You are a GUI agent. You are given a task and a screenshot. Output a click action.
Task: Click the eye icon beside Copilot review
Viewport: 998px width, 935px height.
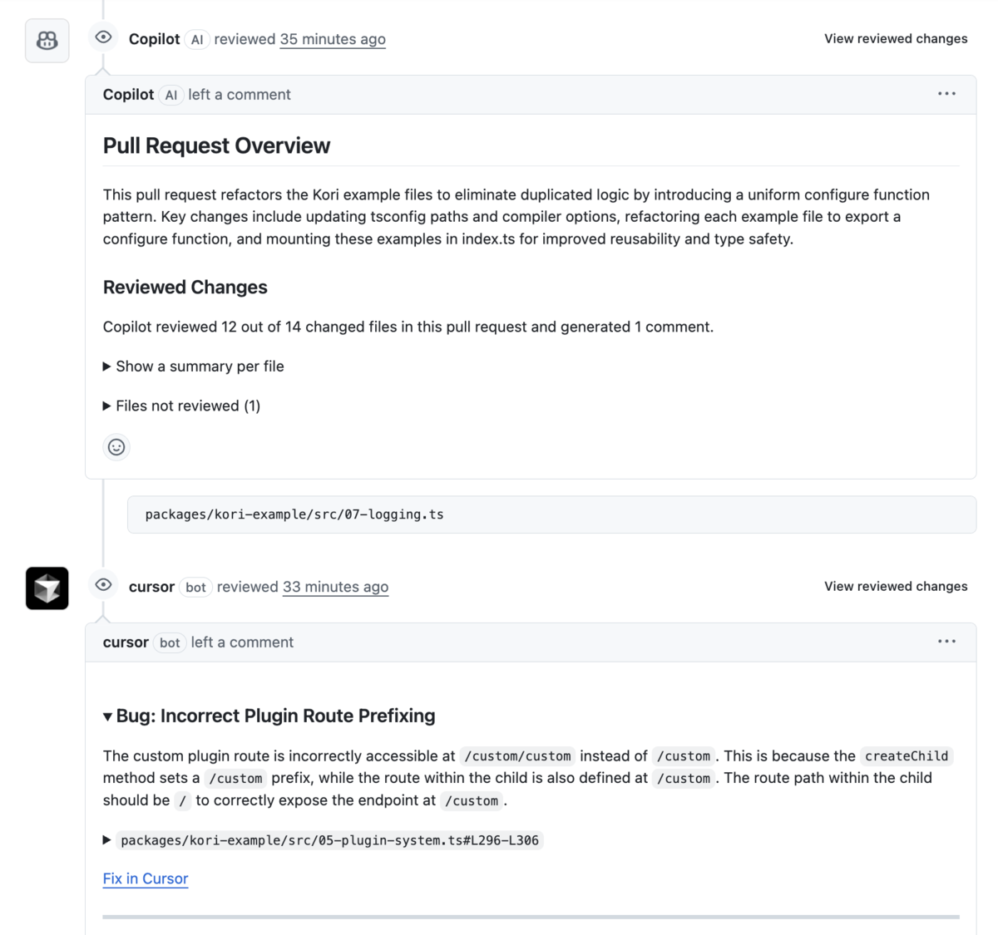[103, 37]
